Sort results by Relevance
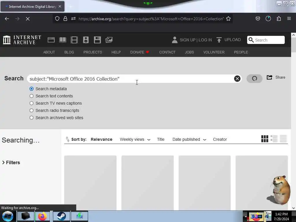This screenshot has height=222, width=296. point(101,139)
